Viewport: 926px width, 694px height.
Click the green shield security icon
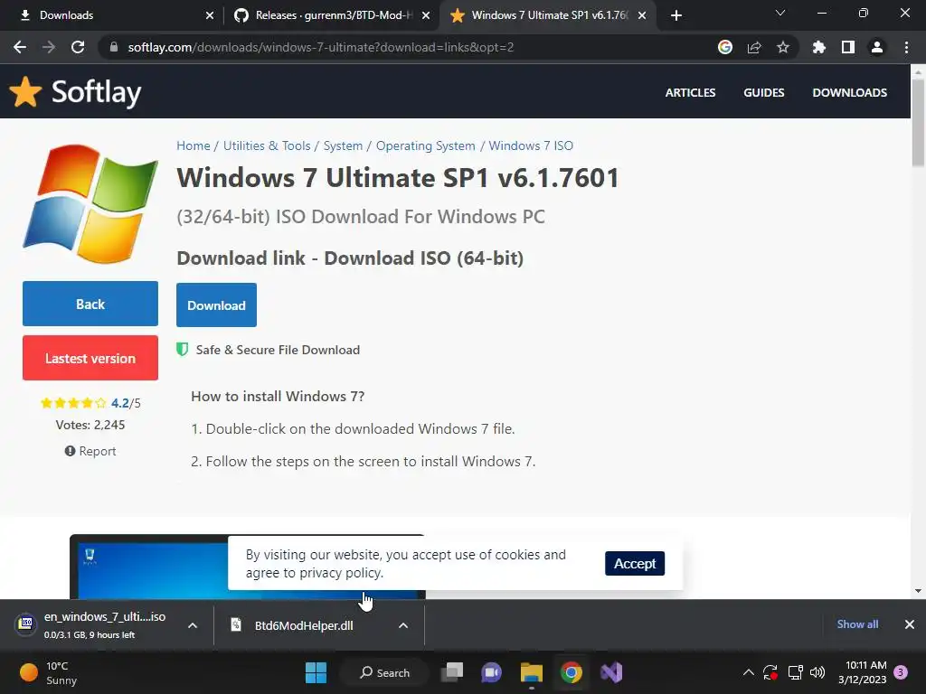pyautogui.click(x=183, y=350)
